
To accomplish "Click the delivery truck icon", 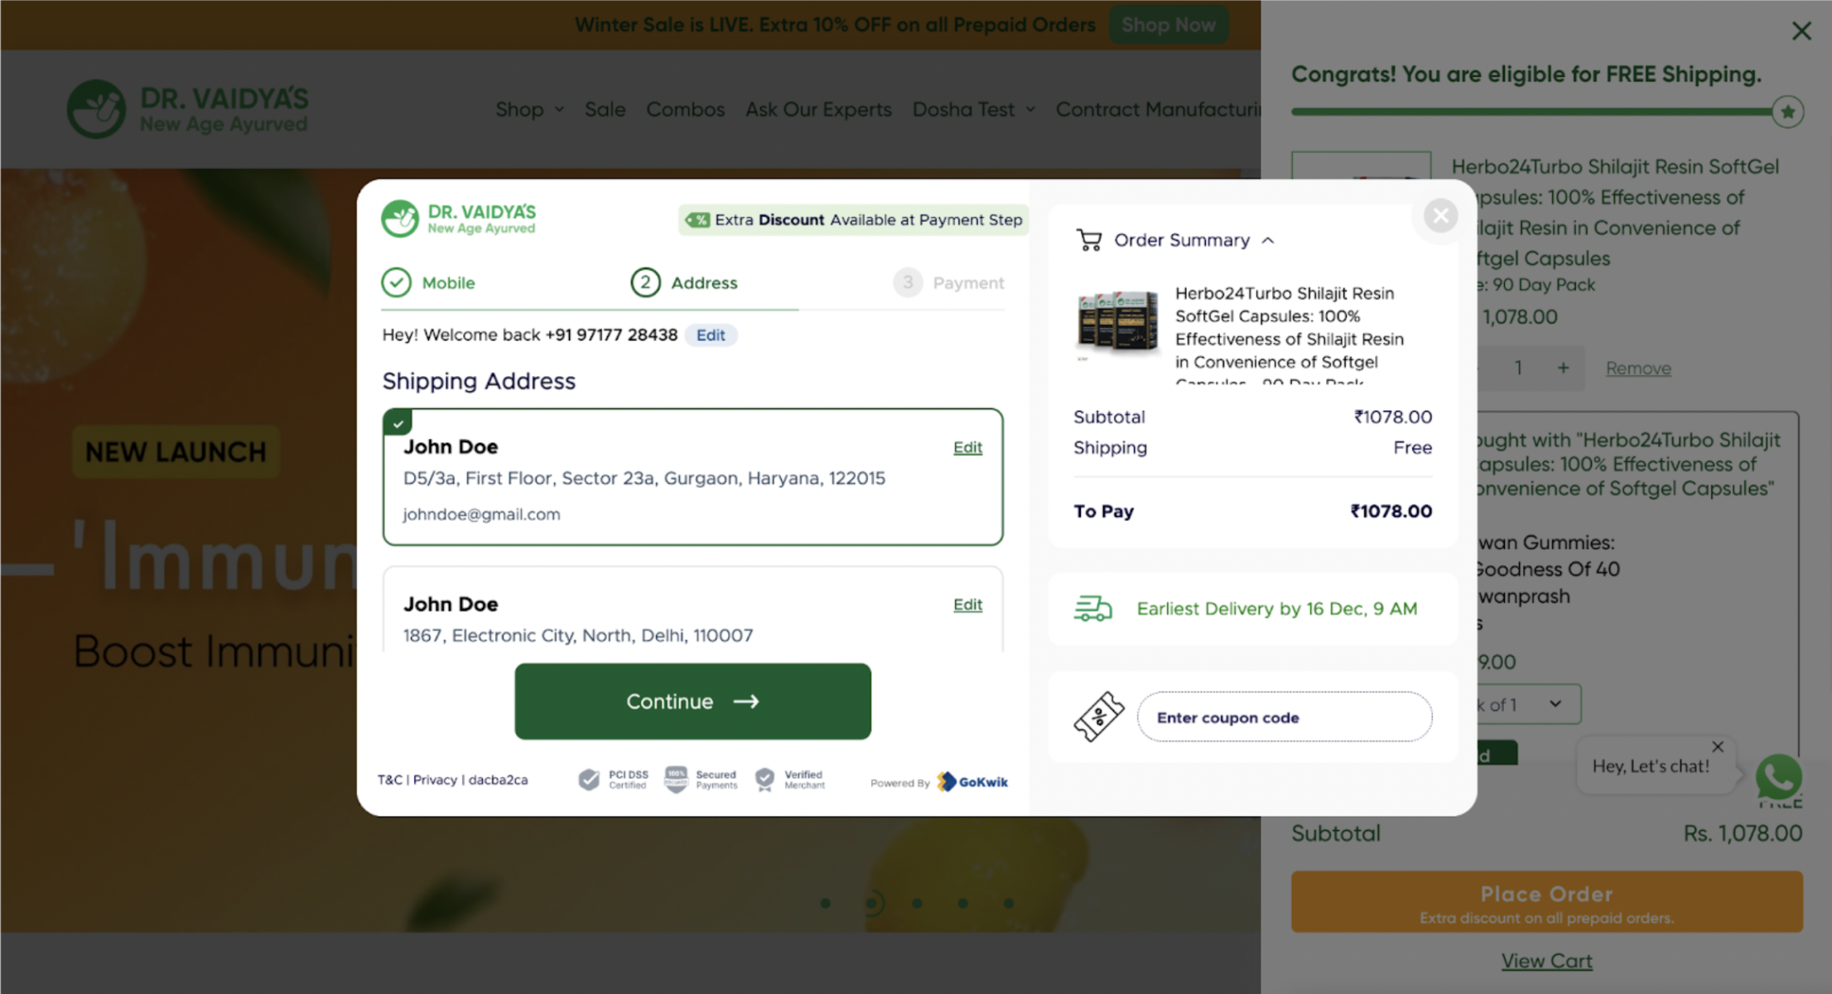I will (1092, 609).
